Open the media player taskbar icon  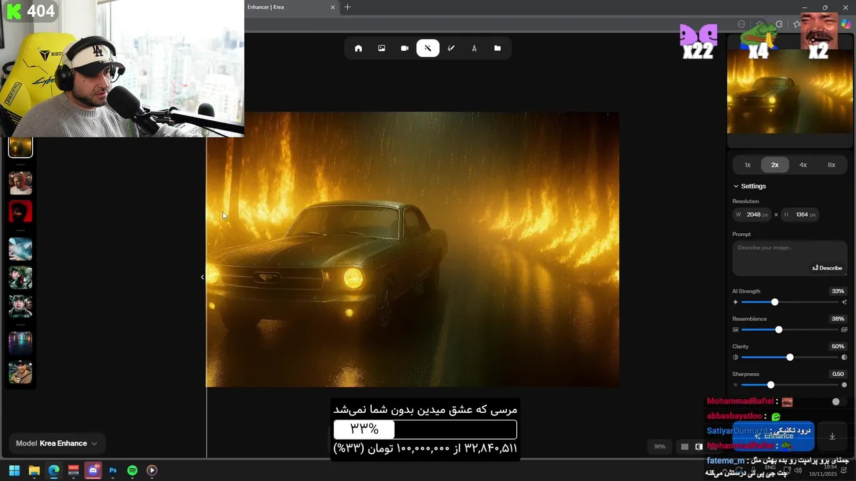[x=152, y=470]
